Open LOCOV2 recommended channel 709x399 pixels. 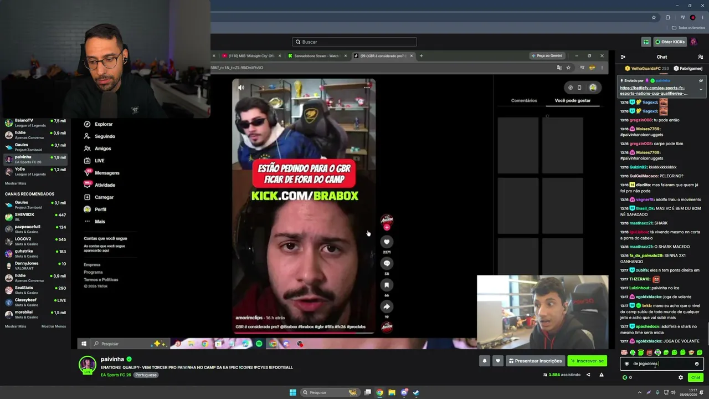tap(35, 241)
